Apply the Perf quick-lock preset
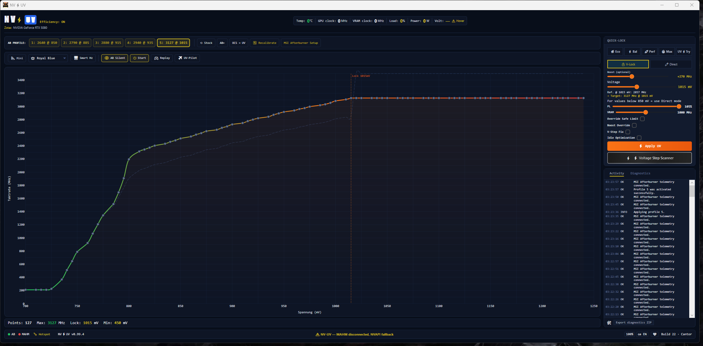 tap(650, 52)
